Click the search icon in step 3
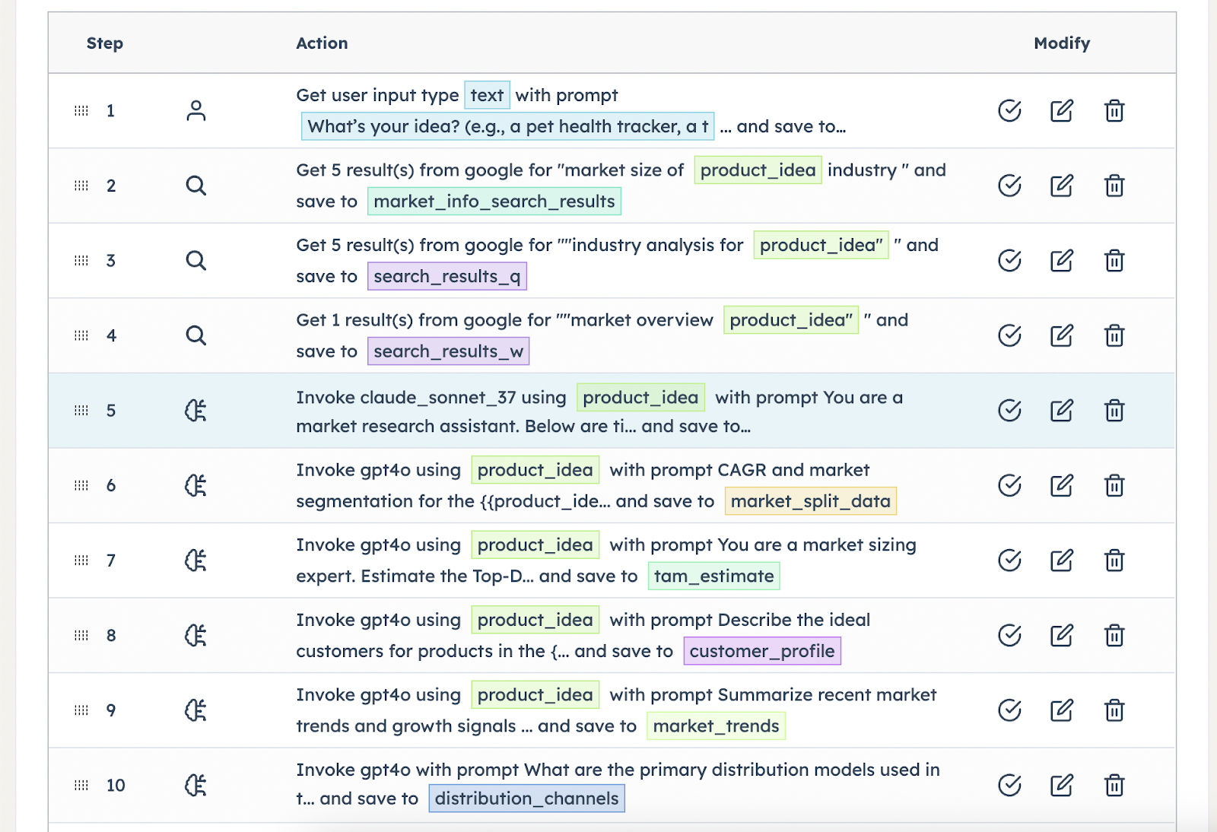The image size is (1217, 832). [196, 261]
